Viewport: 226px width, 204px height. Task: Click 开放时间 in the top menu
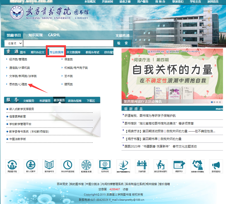click(107, 1)
